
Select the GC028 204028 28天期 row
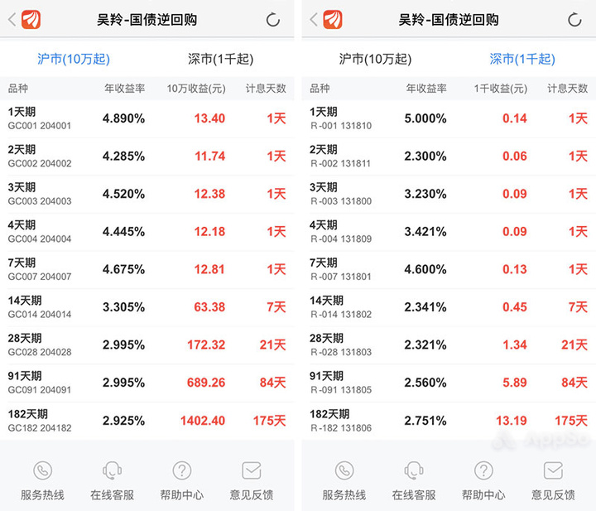pyautogui.click(x=147, y=345)
